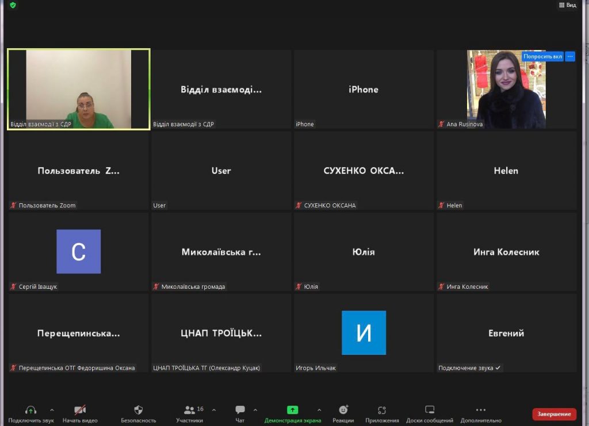Open the Chat (Чат) icon
The image size is (589, 426).
click(240, 410)
